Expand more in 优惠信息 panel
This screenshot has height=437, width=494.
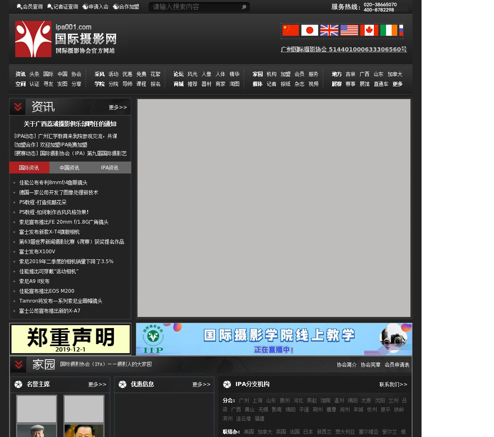click(x=201, y=384)
